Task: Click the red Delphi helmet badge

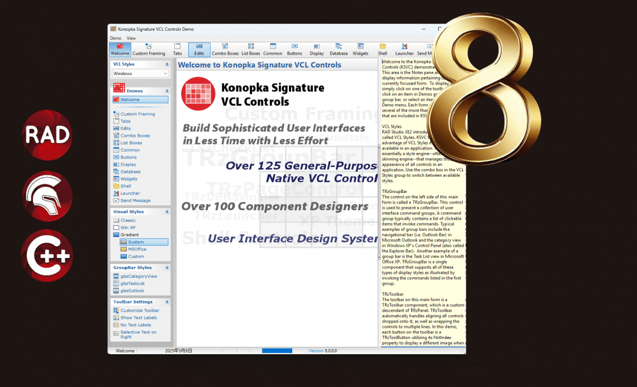Action: tap(47, 196)
